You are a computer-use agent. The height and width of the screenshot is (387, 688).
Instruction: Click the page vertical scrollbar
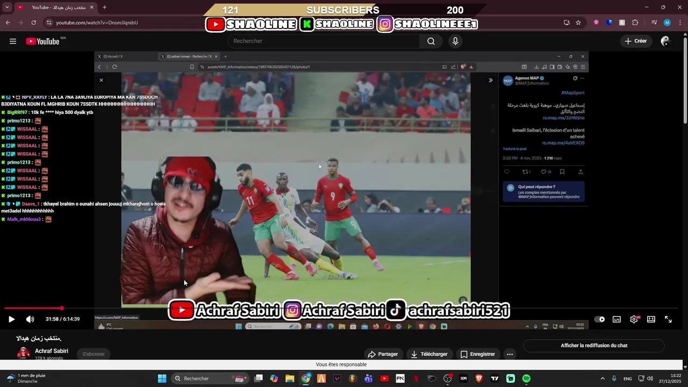point(685,81)
